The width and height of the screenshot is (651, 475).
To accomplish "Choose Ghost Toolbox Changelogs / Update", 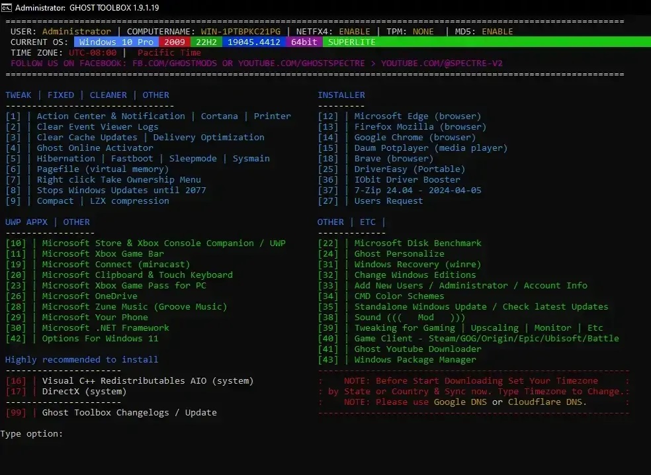I will [x=129, y=413].
